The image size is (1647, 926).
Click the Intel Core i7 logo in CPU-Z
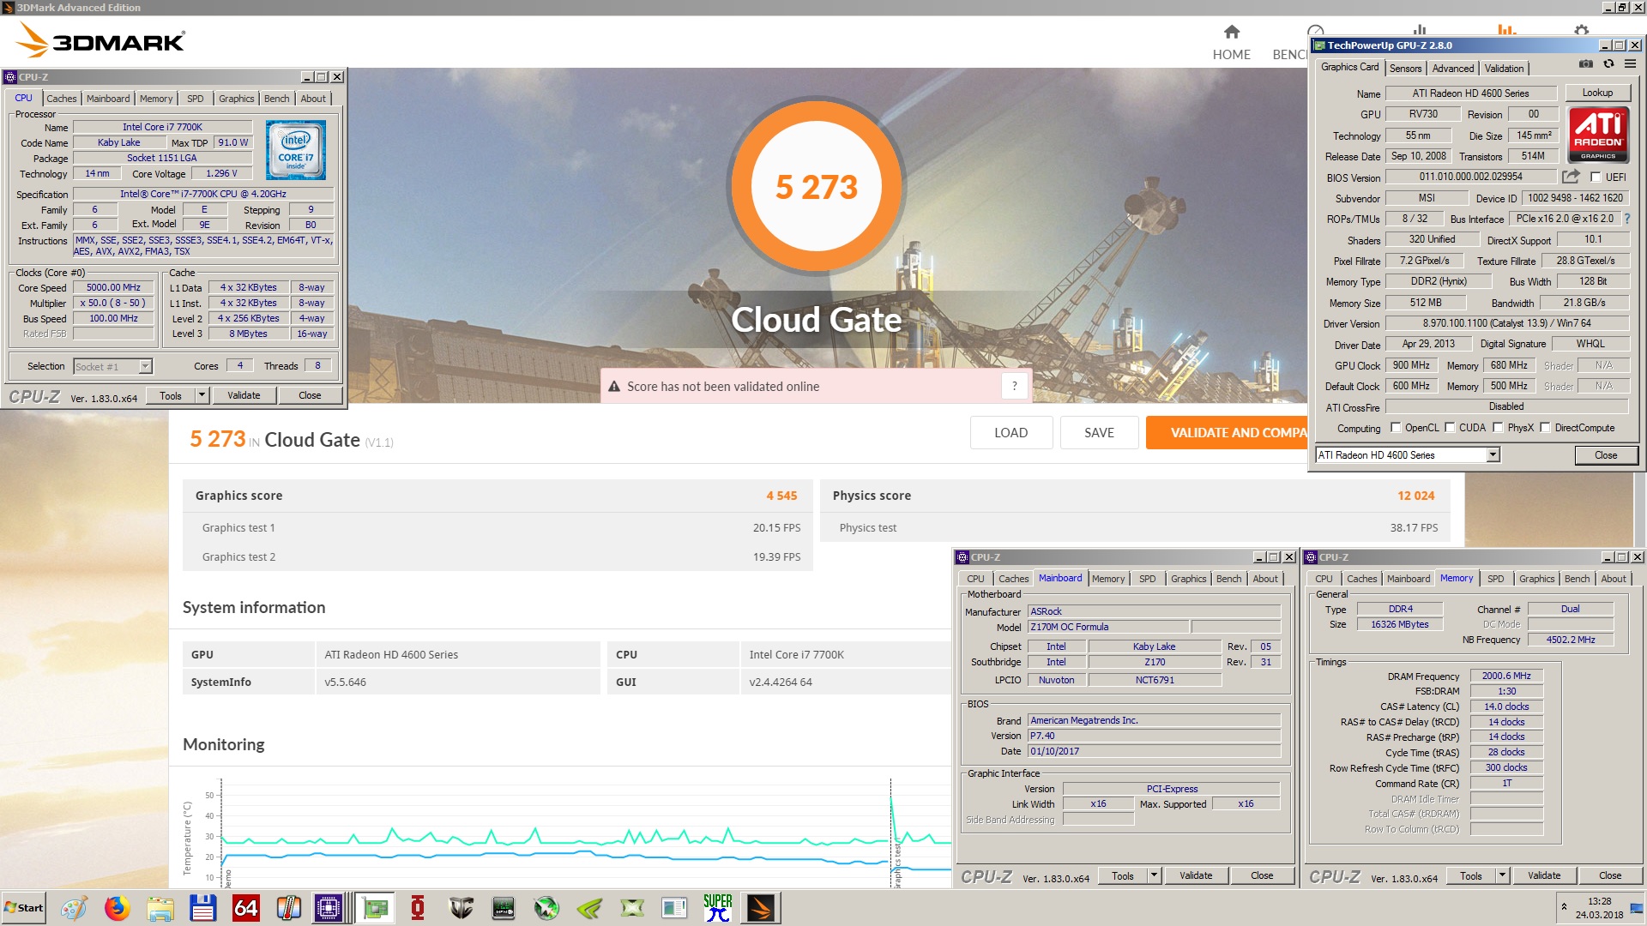click(295, 150)
